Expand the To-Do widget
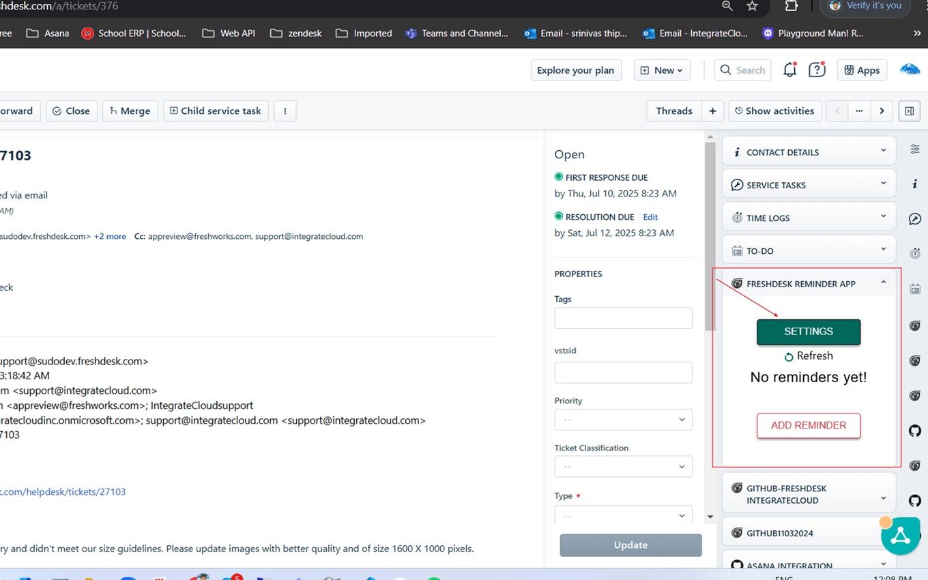928x580 pixels. click(x=809, y=250)
